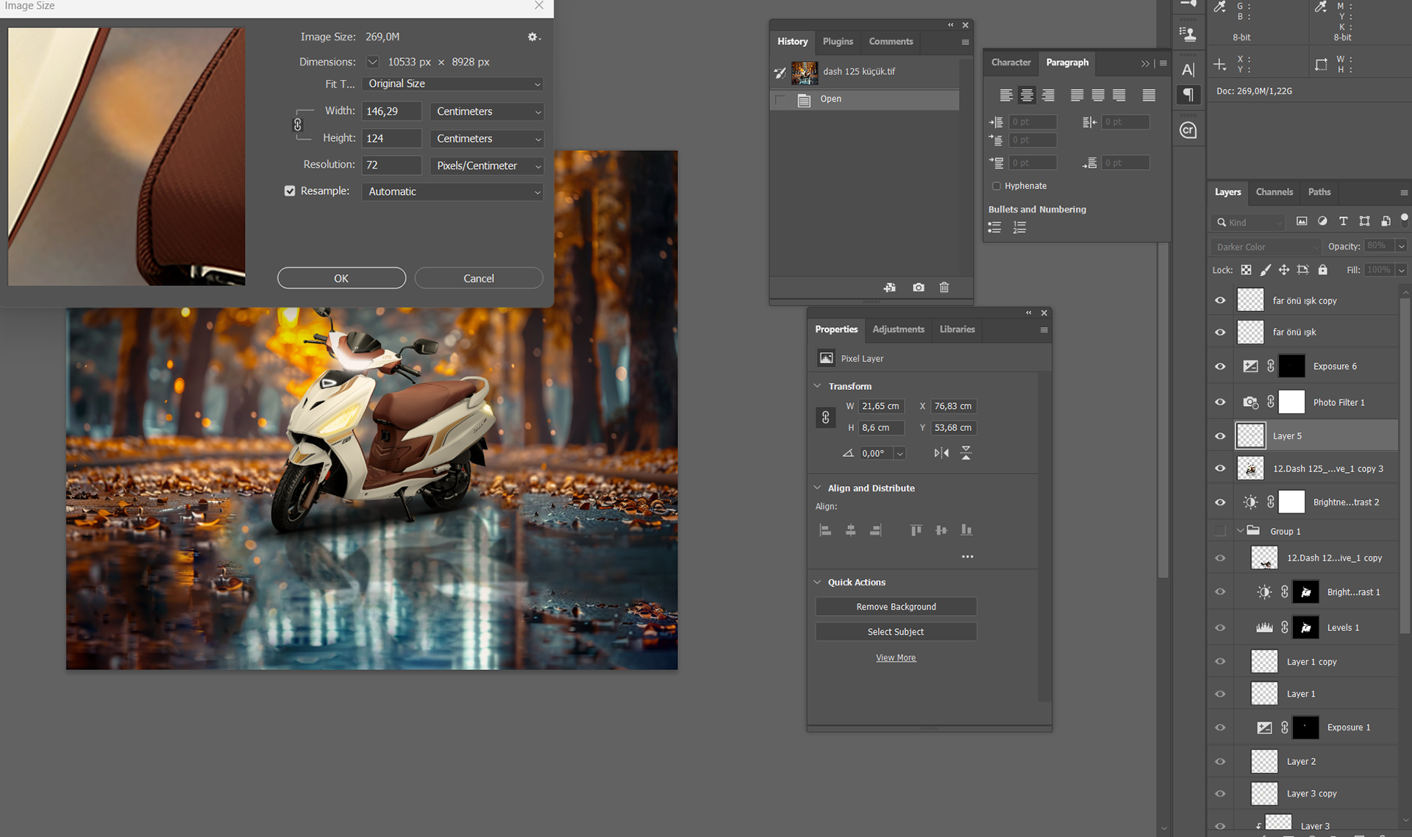
Task: Open the Resample method Automatic dropdown
Action: click(452, 192)
